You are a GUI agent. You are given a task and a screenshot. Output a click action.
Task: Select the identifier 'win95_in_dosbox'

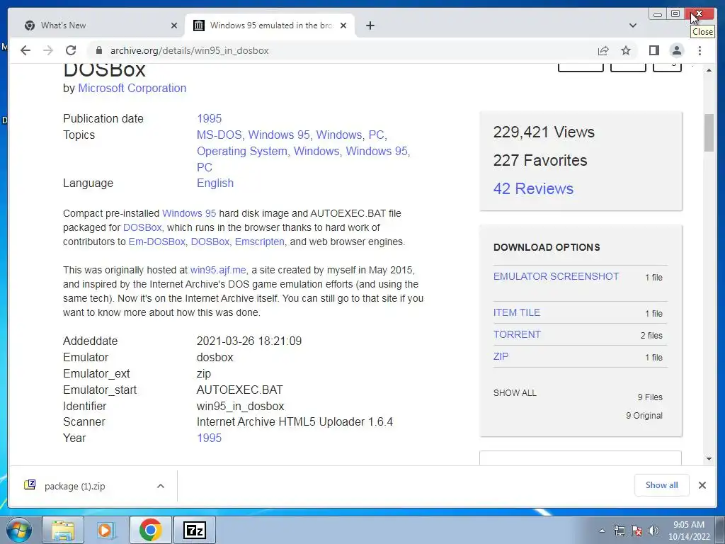[x=241, y=406]
